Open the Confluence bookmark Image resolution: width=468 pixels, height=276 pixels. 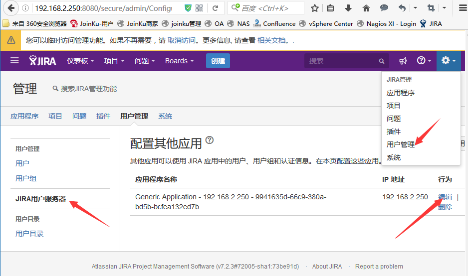(x=274, y=23)
